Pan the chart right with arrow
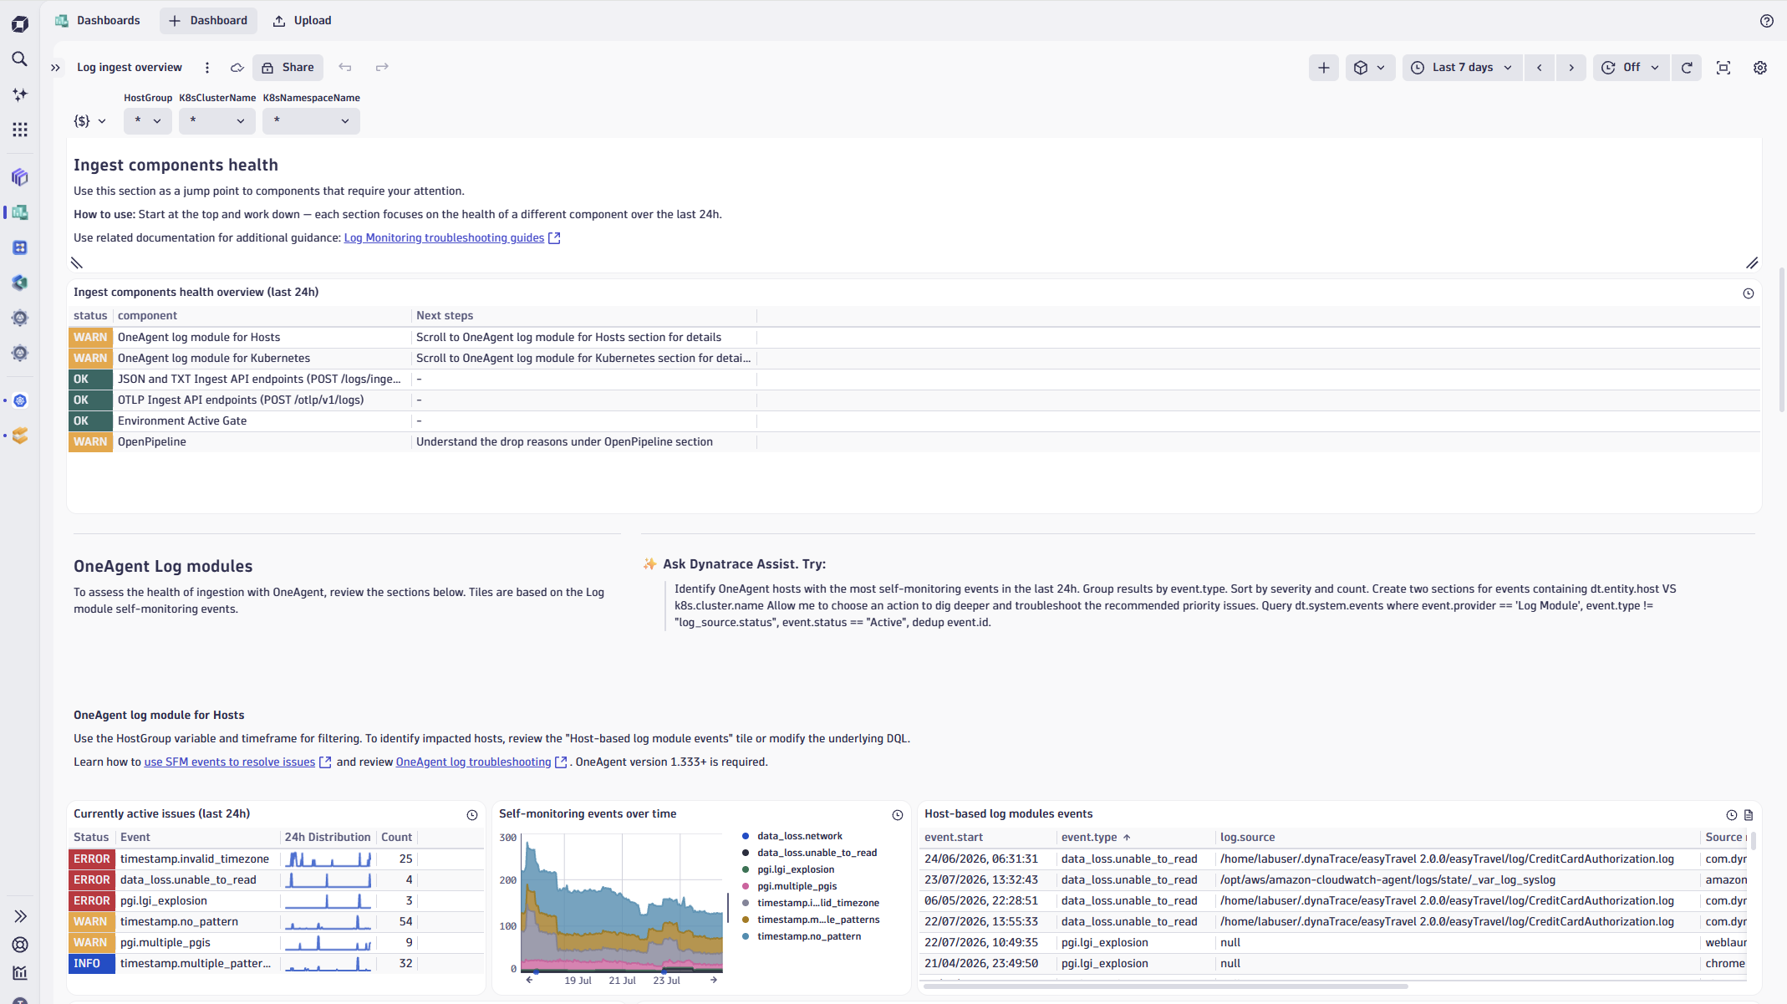 click(x=714, y=981)
